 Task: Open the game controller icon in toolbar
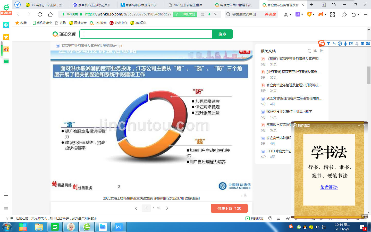321,14
